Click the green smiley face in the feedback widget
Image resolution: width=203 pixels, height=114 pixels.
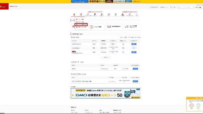click(198, 105)
